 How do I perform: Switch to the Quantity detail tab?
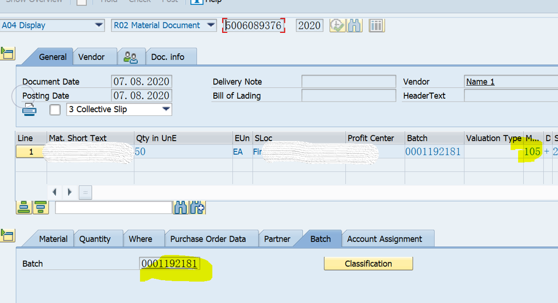(x=95, y=239)
